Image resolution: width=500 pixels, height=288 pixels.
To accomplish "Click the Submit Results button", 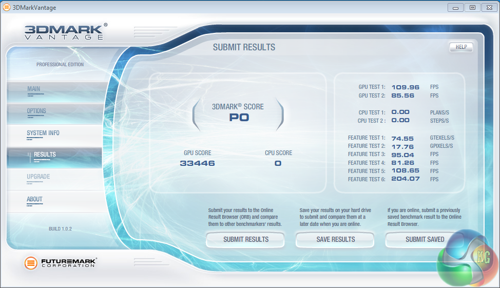I will pos(245,240).
